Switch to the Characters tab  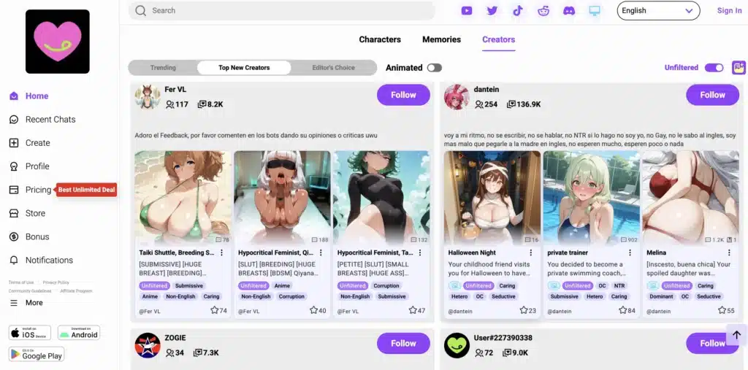point(380,39)
